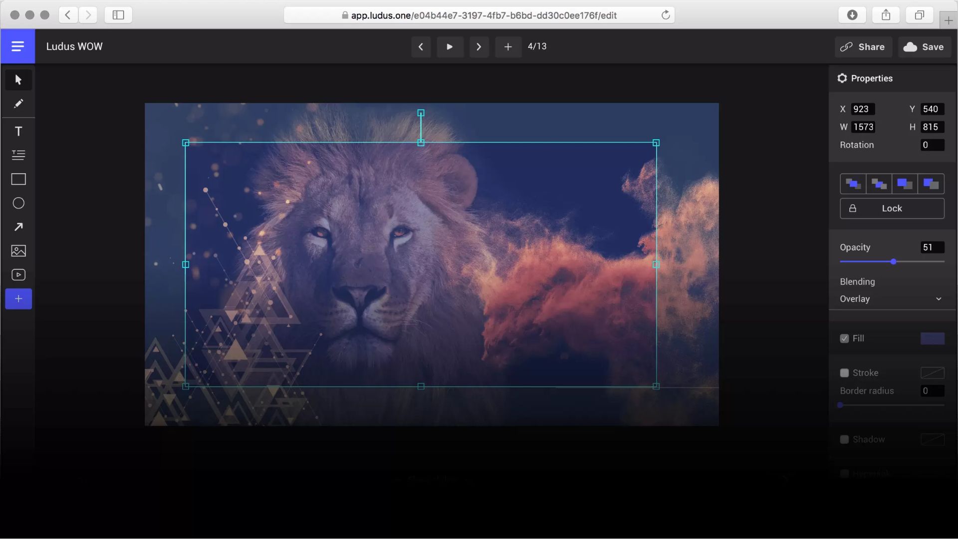Select the list text block tool

(x=18, y=155)
